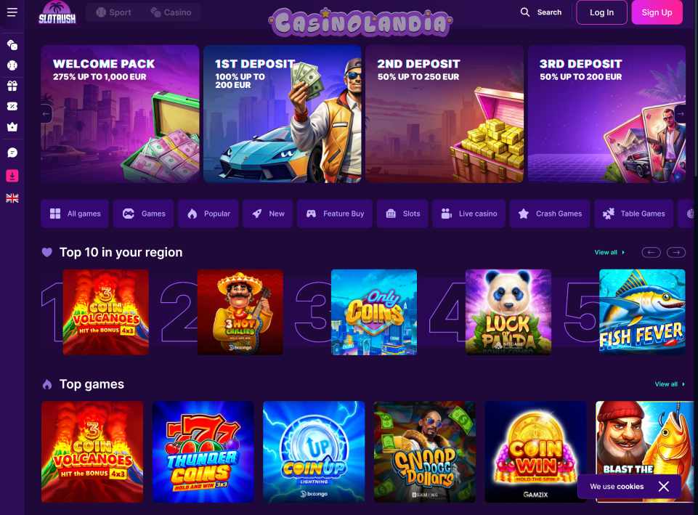Click the casino chips sidebar icon
Screen dimensions: 698x515
[x=12, y=45]
